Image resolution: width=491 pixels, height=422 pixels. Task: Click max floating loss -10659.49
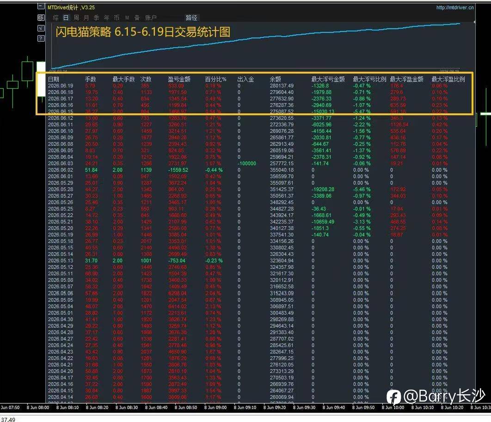tap(323, 222)
